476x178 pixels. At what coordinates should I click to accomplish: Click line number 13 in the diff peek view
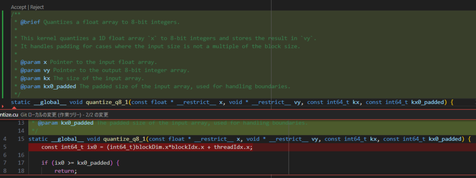point(20,123)
